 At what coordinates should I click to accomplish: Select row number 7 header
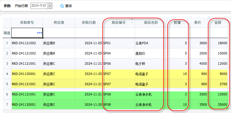[7, 105]
